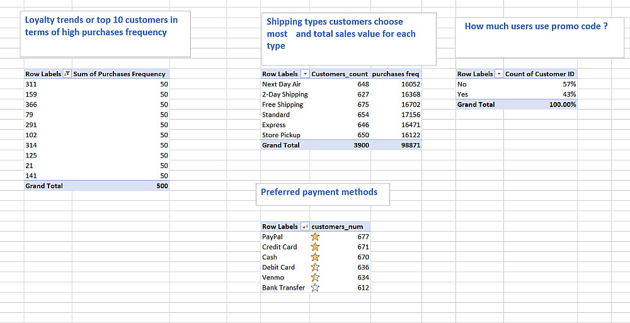630x323 pixels.
Task: Click the star icon in Credit Card row
Action: tap(315, 247)
